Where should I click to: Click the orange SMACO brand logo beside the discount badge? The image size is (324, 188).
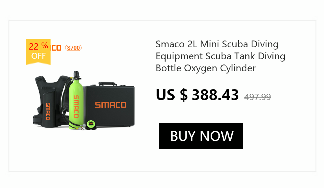pos(56,48)
